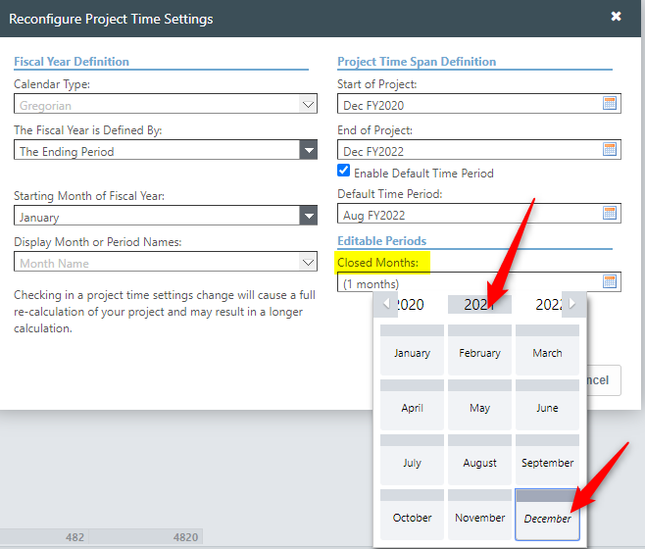645x549 pixels.
Task: Click the Start of Project field
Action: pos(468,105)
